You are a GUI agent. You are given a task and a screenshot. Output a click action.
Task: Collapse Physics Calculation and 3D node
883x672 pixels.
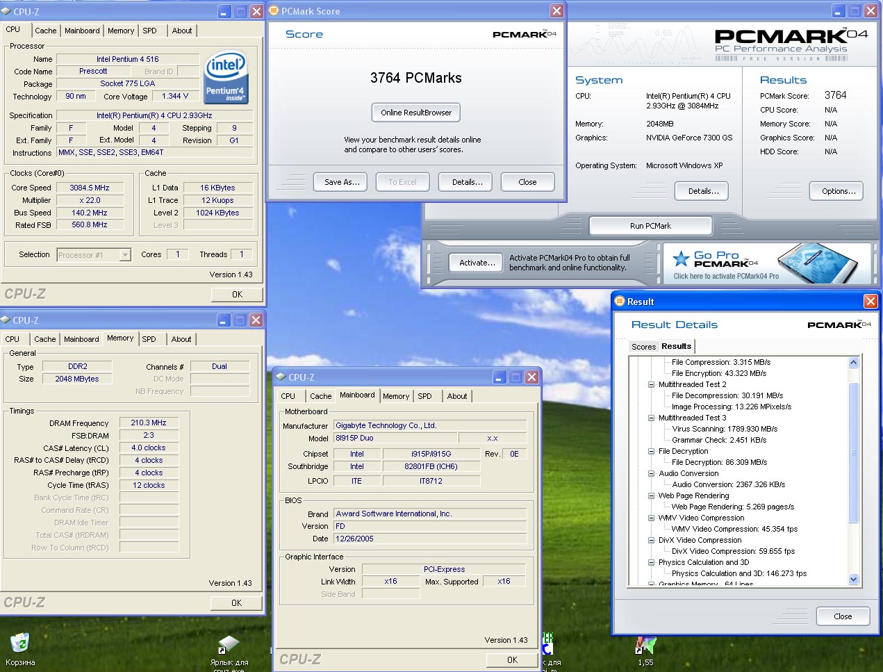point(651,562)
